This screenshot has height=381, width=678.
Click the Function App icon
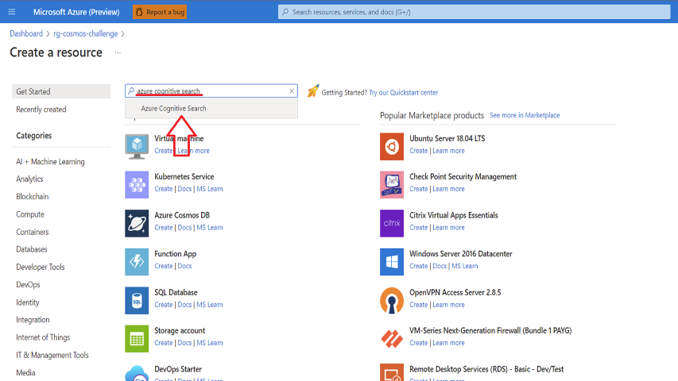click(x=137, y=262)
